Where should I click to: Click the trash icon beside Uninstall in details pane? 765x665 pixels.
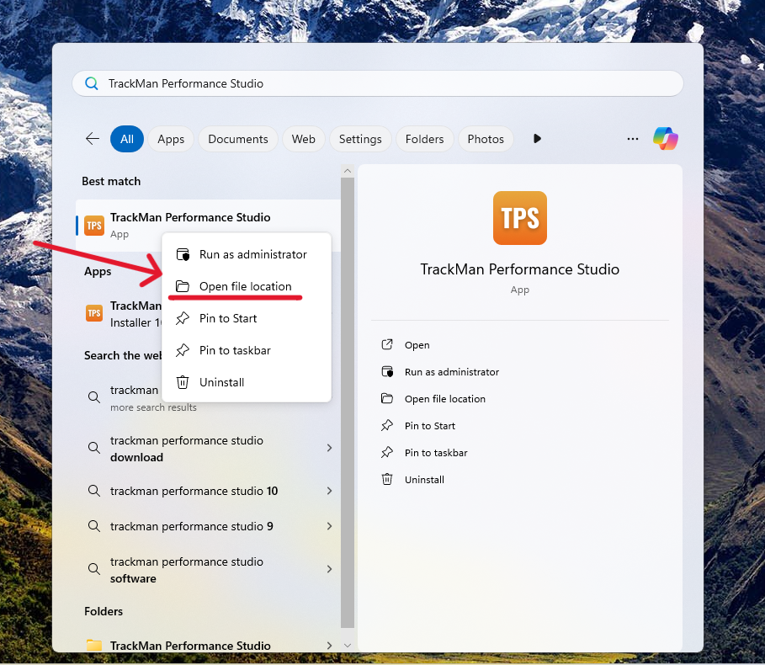(x=387, y=479)
